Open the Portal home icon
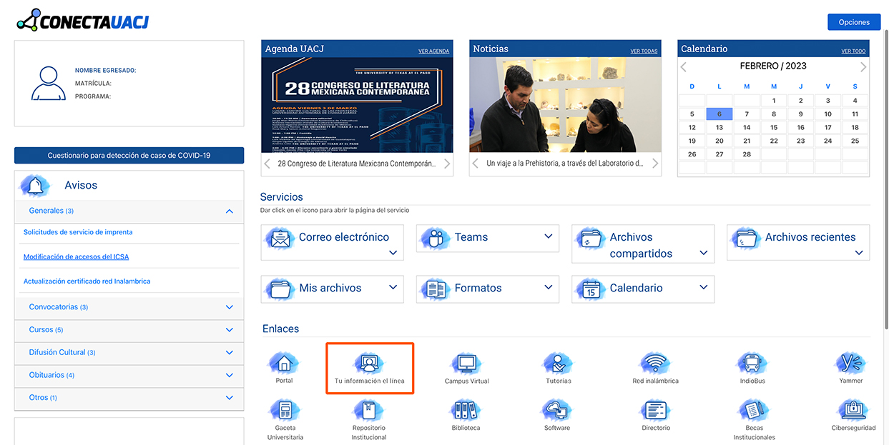The image size is (889, 445). (284, 364)
